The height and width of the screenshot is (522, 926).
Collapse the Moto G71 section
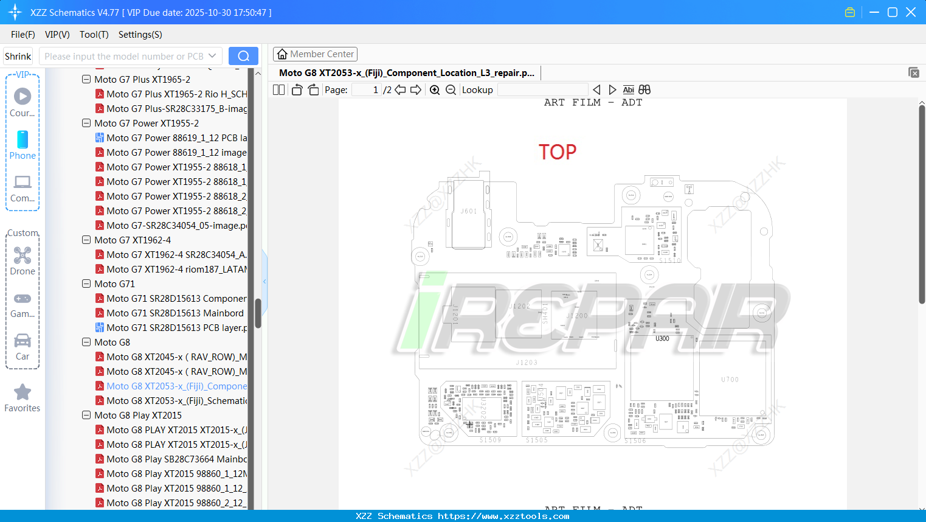point(86,284)
